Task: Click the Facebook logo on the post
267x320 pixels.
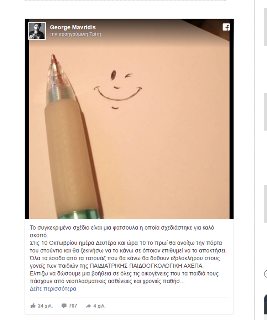Action: point(226,27)
